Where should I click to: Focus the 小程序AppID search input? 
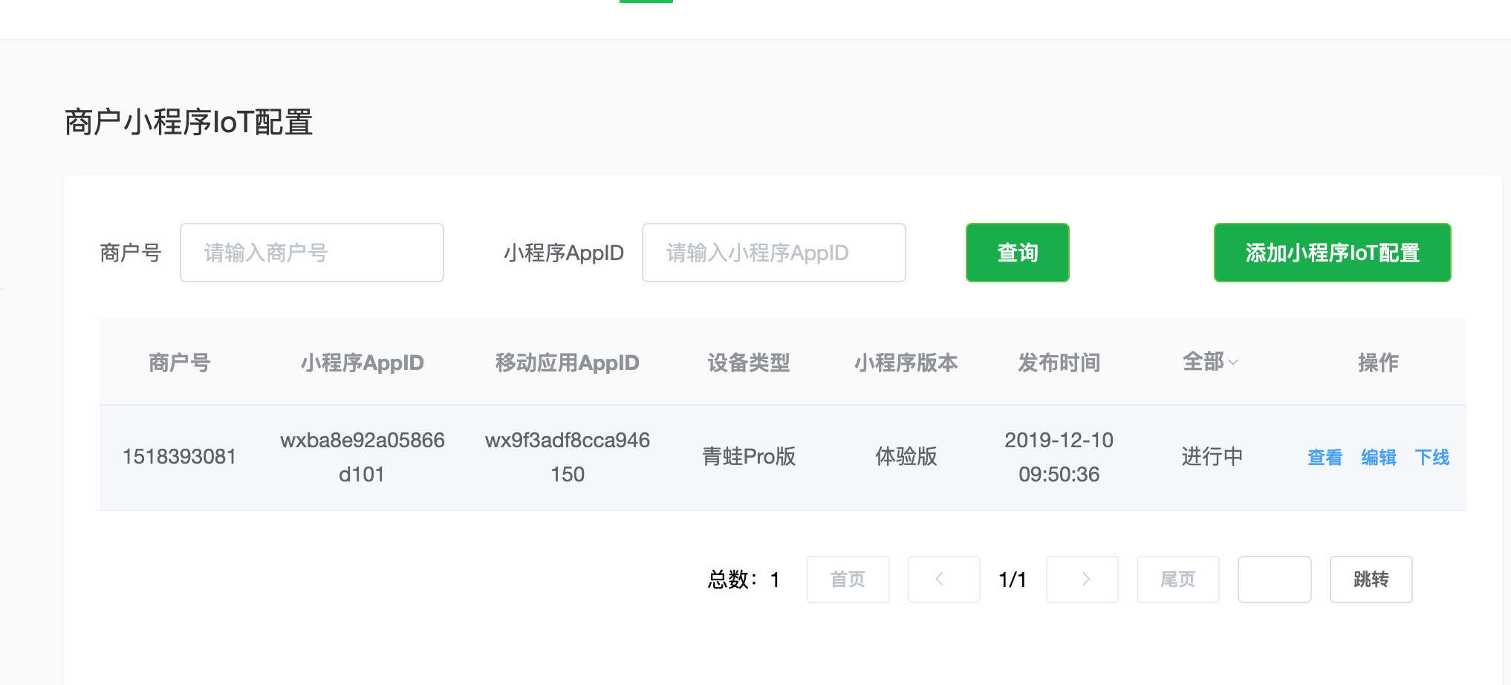774,253
